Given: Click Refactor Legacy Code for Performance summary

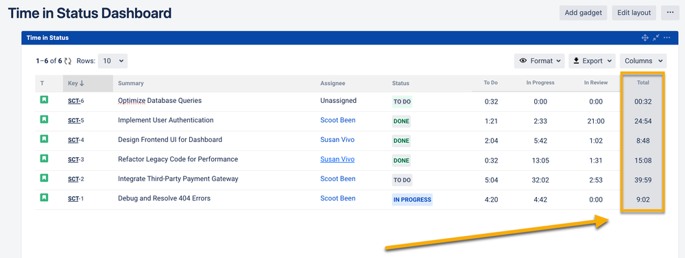Looking at the screenshot, I should click(x=178, y=159).
